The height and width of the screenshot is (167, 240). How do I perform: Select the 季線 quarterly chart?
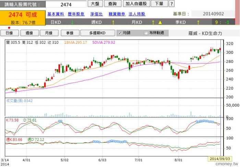pos(70,33)
